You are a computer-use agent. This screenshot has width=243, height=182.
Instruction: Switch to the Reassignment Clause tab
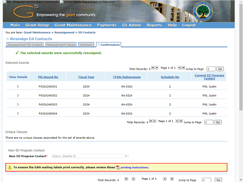click(61, 45)
